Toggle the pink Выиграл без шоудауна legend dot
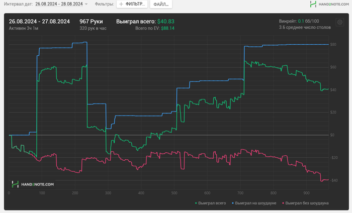Screen dimensions: 352x213 point(283,203)
